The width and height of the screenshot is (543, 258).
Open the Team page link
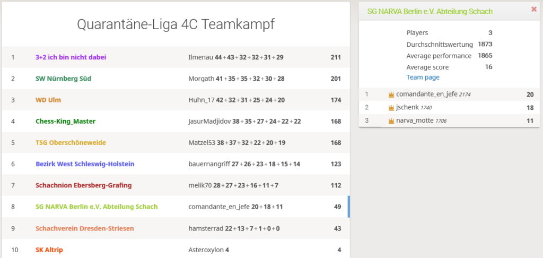point(423,78)
